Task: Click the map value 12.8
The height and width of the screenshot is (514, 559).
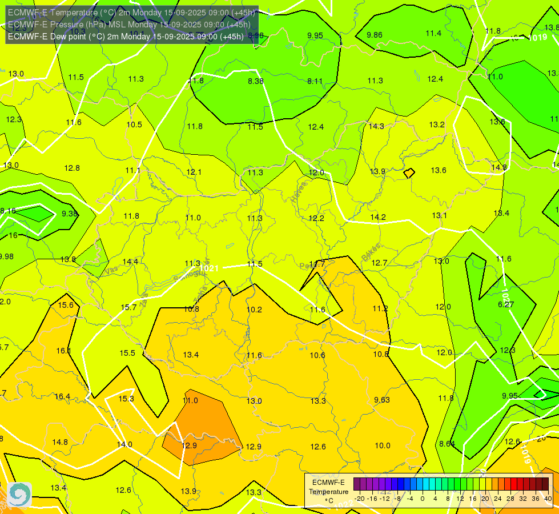Action: click(72, 168)
